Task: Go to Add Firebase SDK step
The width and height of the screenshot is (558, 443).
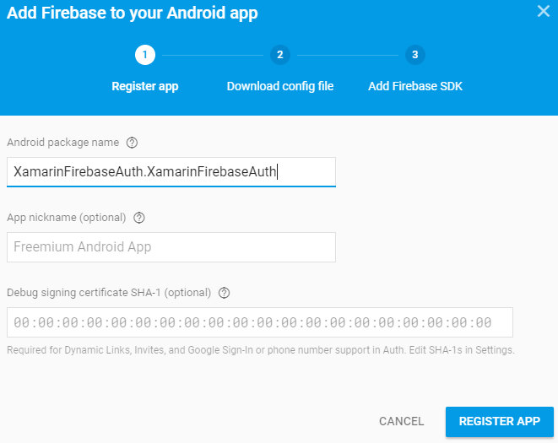Action: pos(415,86)
